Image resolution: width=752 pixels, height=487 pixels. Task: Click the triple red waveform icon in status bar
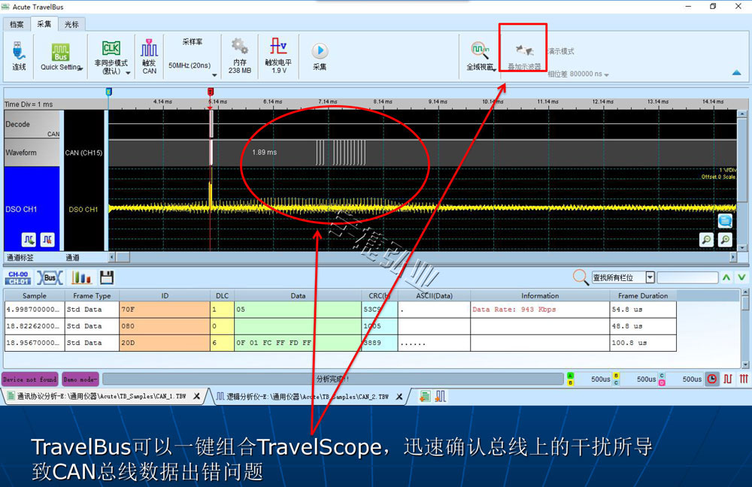(744, 379)
